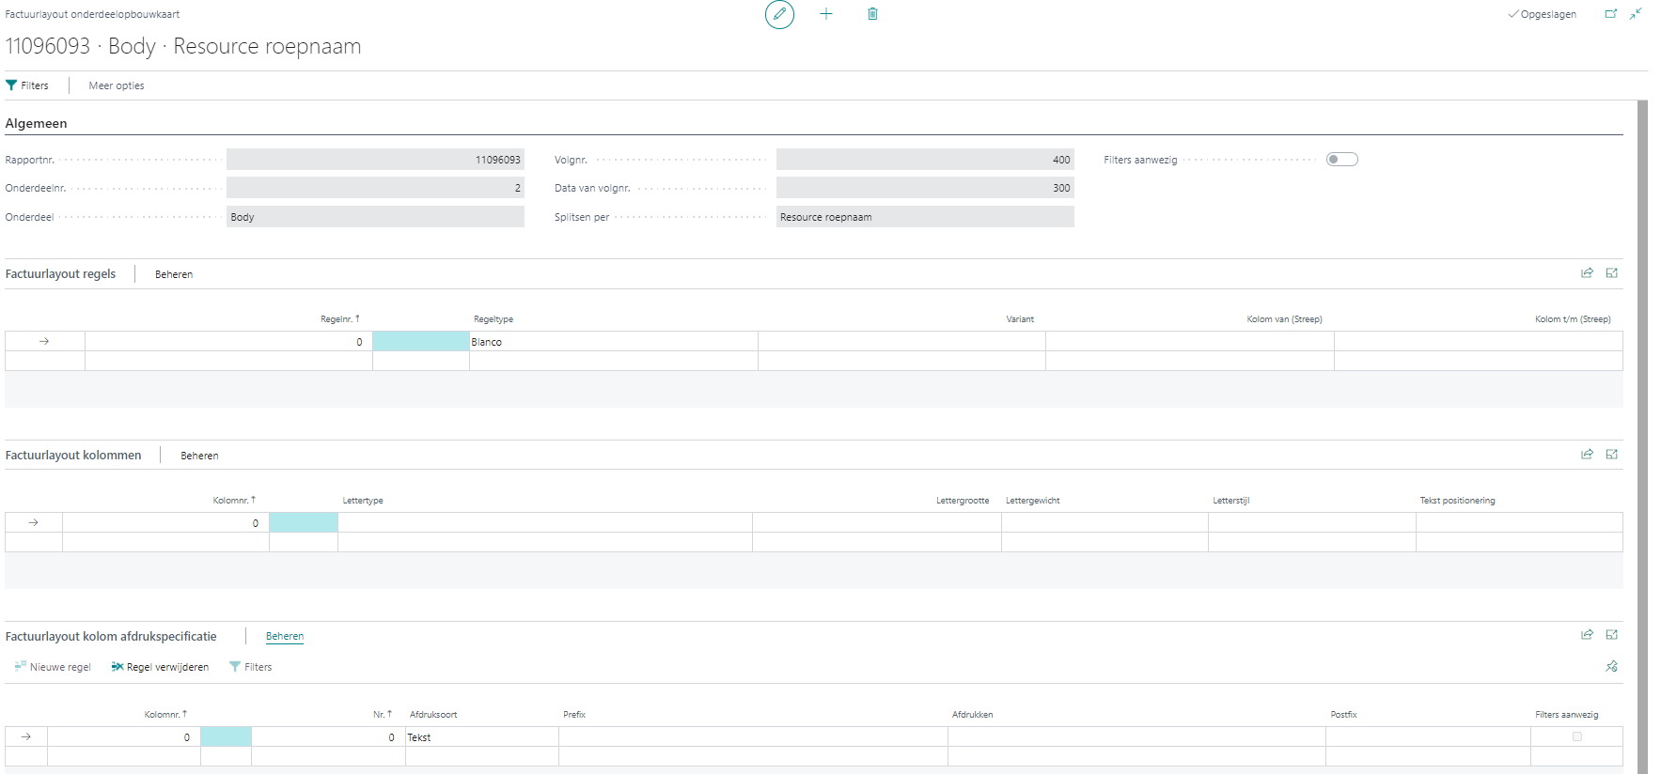Viewport: 1661px width, 774px height.
Task: Collapse the Algemeen section header
Action: (x=37, y=124)
